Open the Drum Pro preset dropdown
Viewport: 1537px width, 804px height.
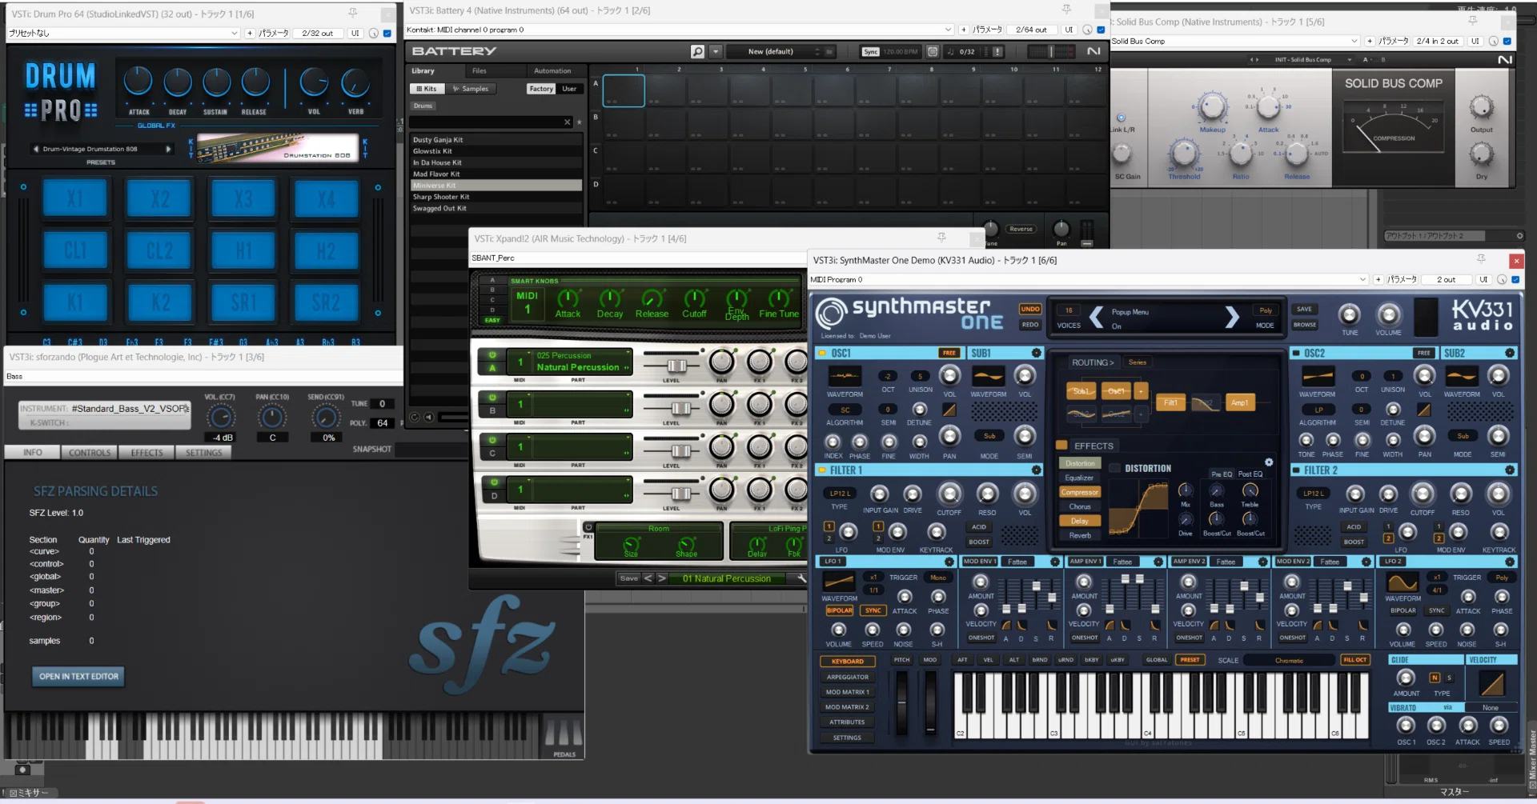point(234,33)
